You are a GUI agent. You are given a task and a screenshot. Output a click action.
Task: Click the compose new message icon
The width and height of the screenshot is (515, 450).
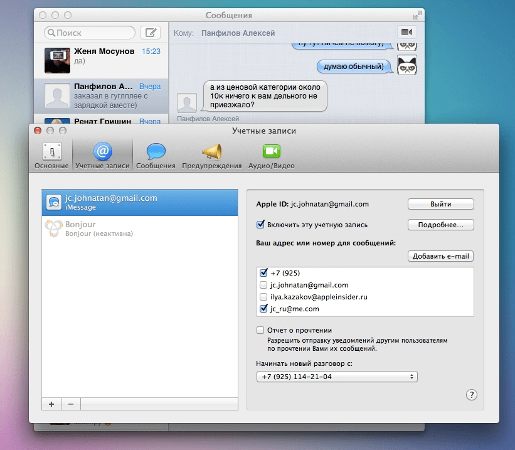click(x=151, y=33)
